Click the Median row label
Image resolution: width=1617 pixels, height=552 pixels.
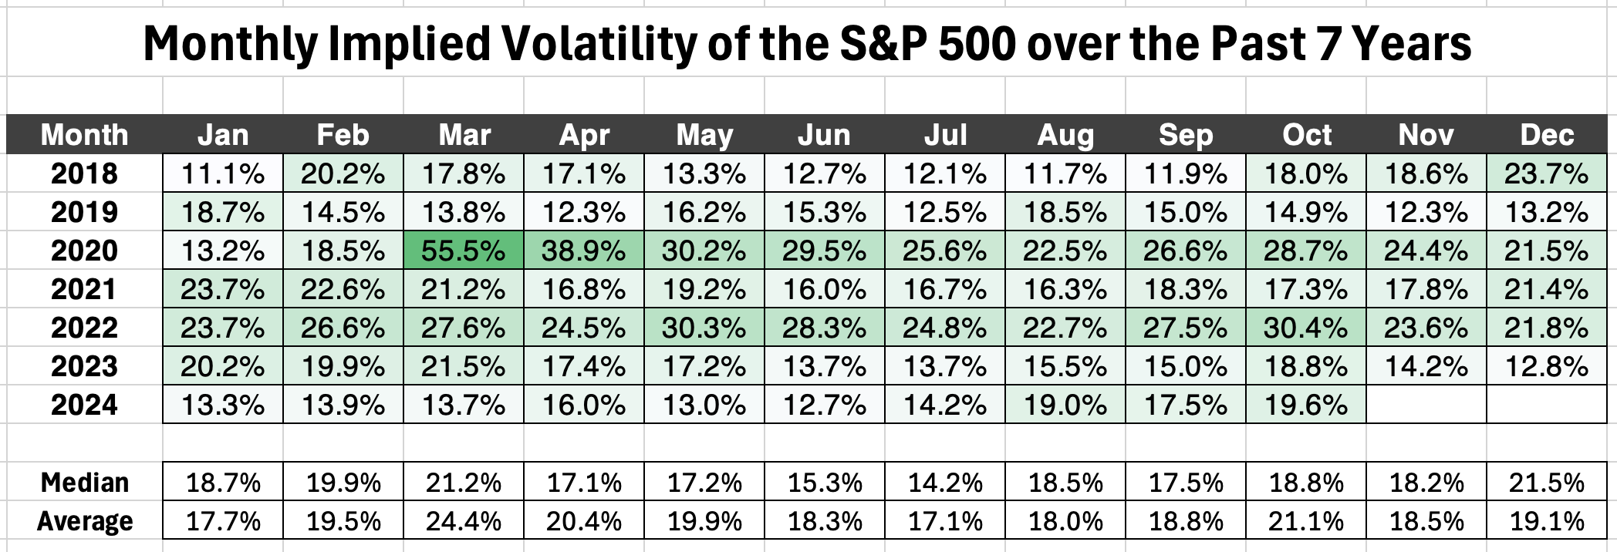84,483
